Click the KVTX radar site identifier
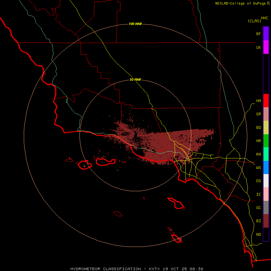The height and width of the screenshot is (271, 271). 154,269
